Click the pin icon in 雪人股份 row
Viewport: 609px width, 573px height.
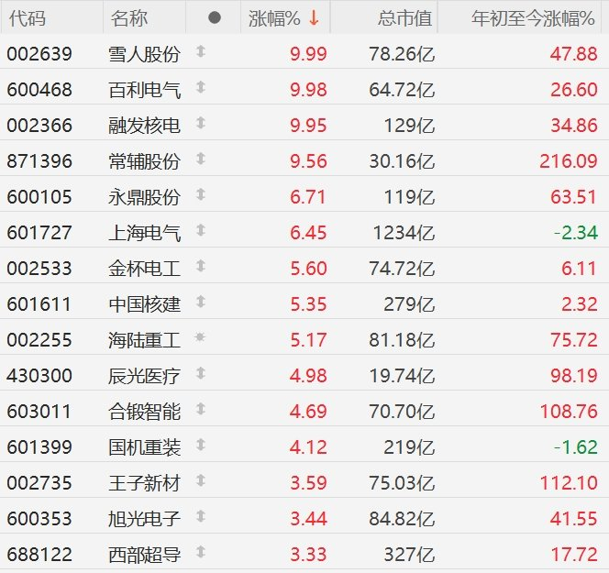201,51
